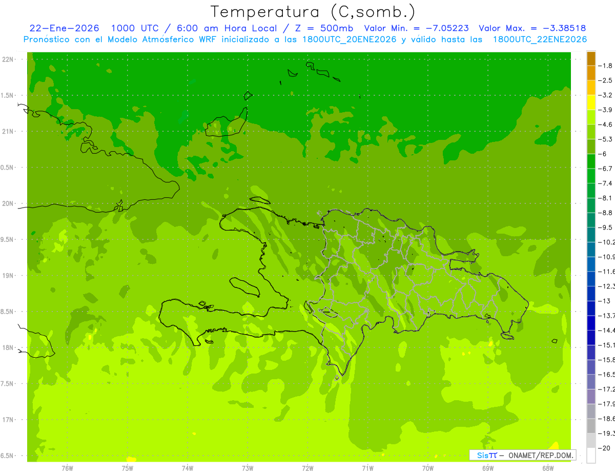Click the "19N" latitude label
Viewport: 615px width, 475px height.
click(8, 276)
